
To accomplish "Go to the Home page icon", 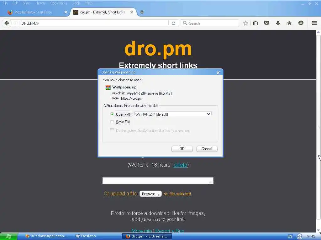I will [x=289, y=23].
